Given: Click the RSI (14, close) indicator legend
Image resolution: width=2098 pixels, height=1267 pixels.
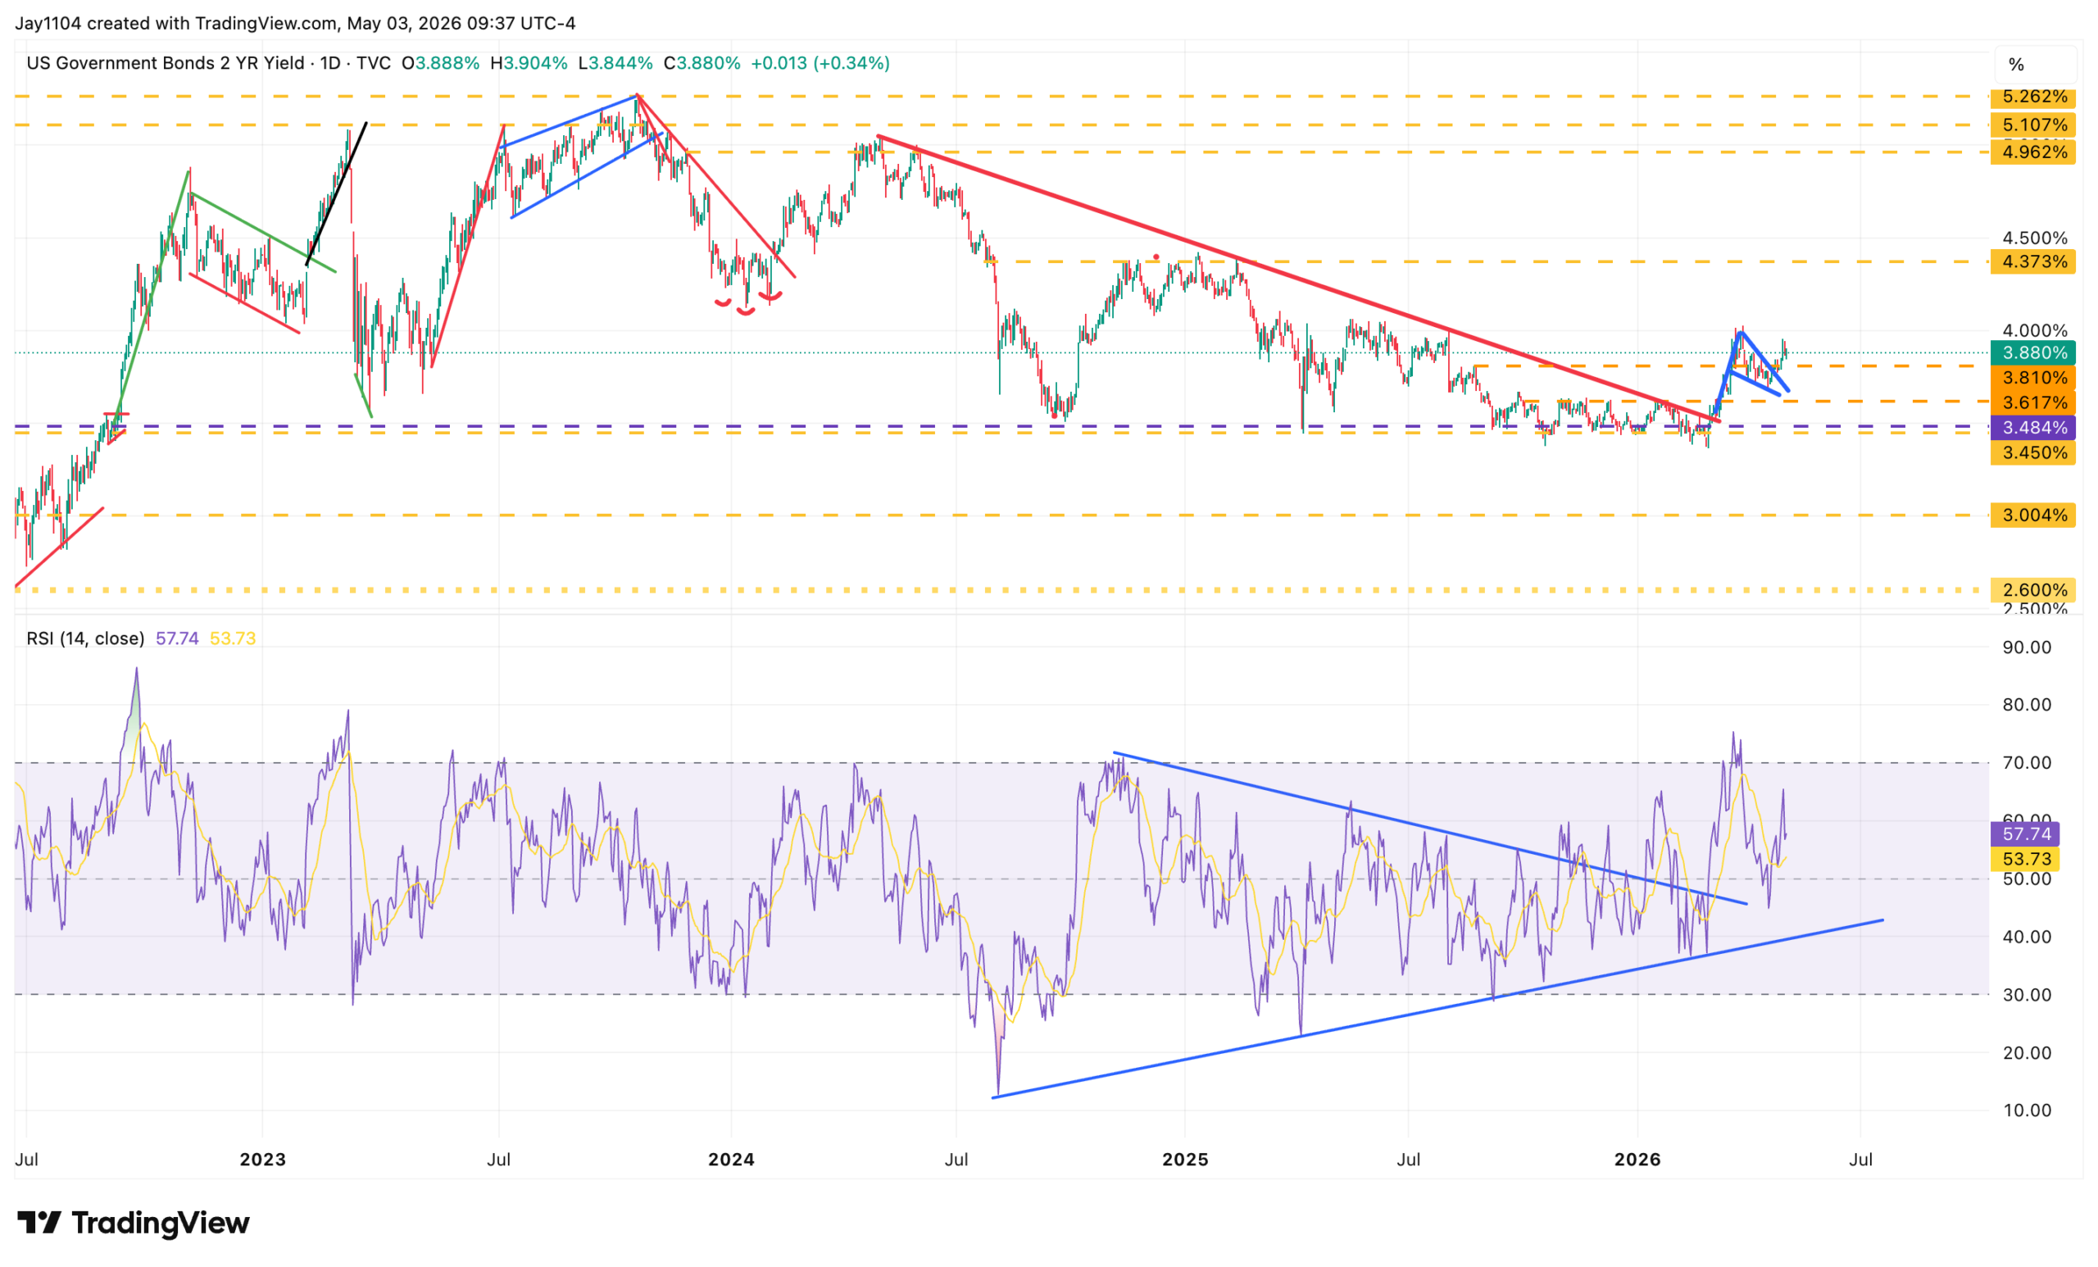Looking at the screenshot, I should click(85, 638).
